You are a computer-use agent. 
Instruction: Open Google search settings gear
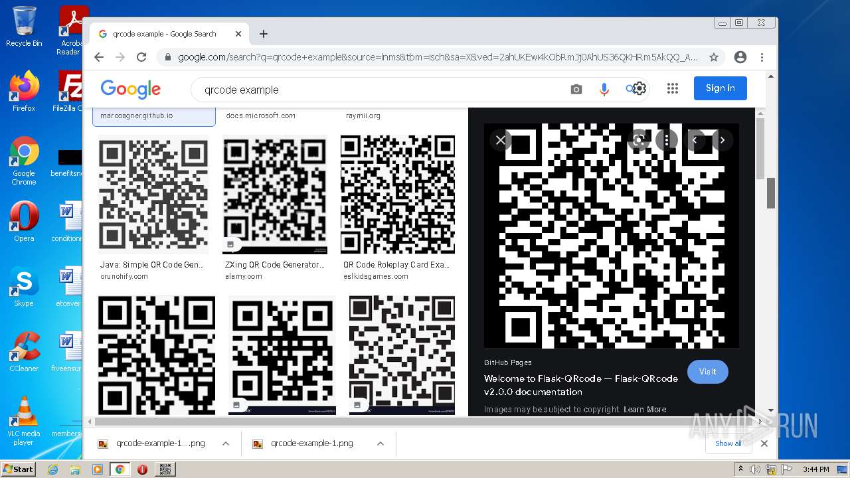coord(639,88)
